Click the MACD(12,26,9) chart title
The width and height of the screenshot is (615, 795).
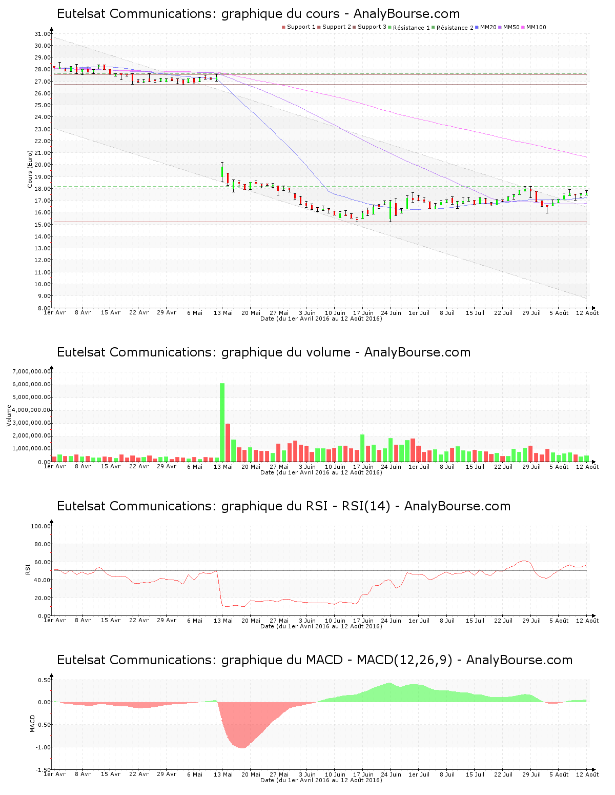314,660
